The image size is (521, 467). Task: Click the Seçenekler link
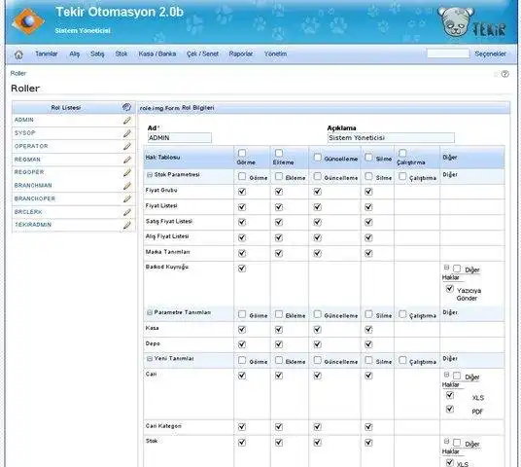click(490, 54)
